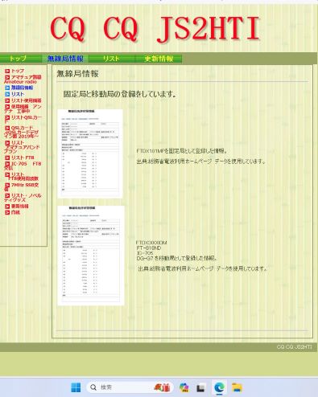The width and height of the screenshot is (318, 397).
Task: Open the second mobile station document thumbnail
Action: 91,256
